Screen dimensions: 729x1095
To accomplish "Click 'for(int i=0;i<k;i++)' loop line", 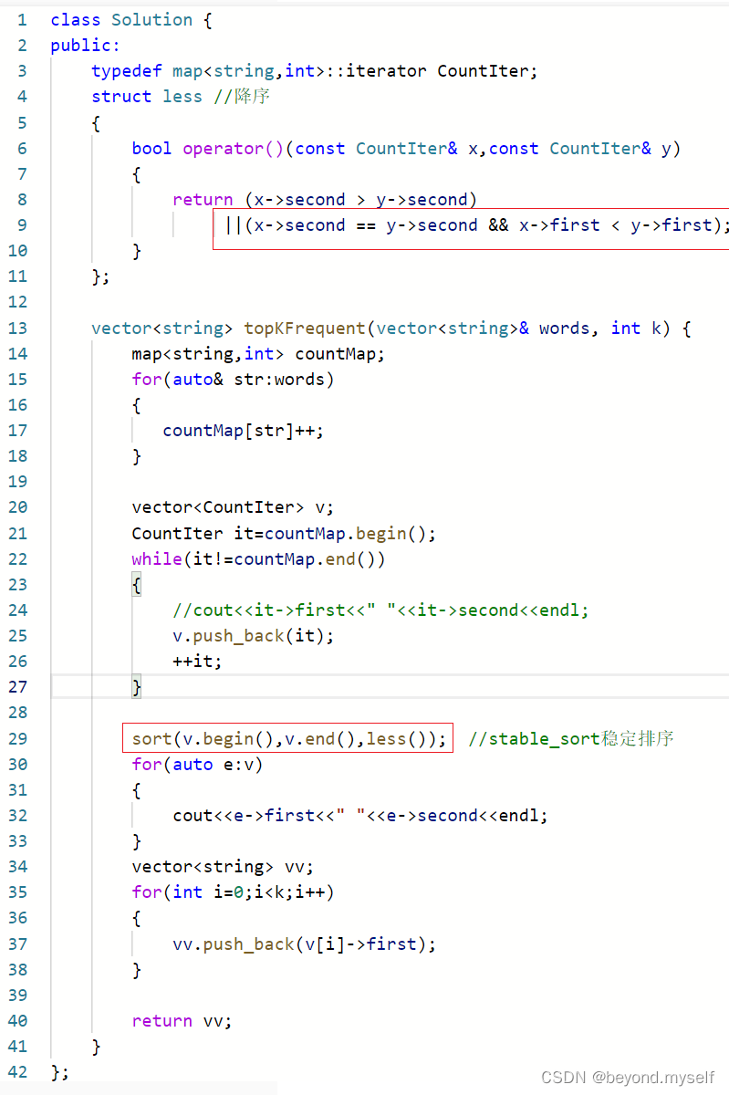I will (233, 892).
